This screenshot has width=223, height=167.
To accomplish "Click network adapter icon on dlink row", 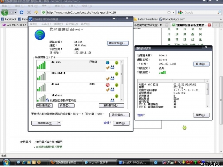I will [x=112, y=89].
